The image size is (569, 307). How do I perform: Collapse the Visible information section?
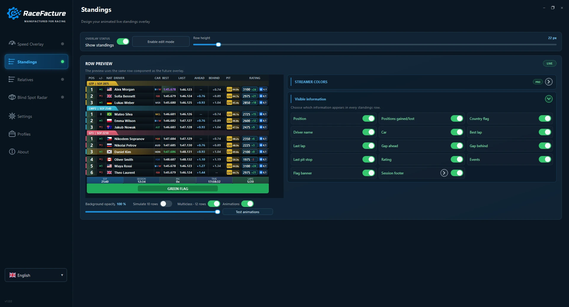[x=549, y=99]
